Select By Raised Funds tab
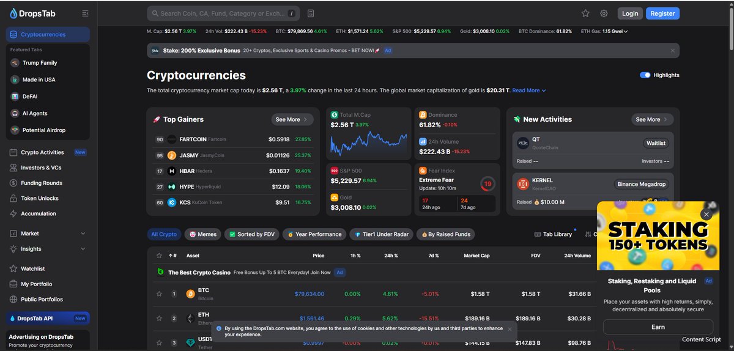This screenshot has height=351, width=734. coord(445,234)
